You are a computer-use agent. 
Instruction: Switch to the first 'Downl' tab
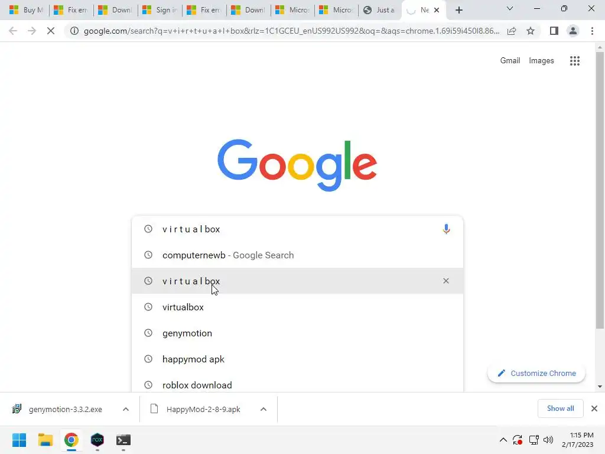[x=115, y=10]
